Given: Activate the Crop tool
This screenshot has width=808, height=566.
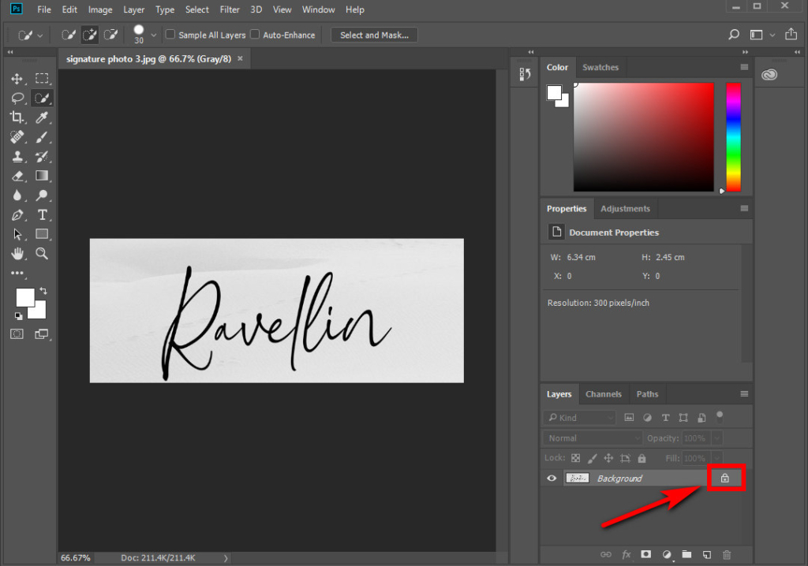Looking at the screenshot, I should pos(17,117).
